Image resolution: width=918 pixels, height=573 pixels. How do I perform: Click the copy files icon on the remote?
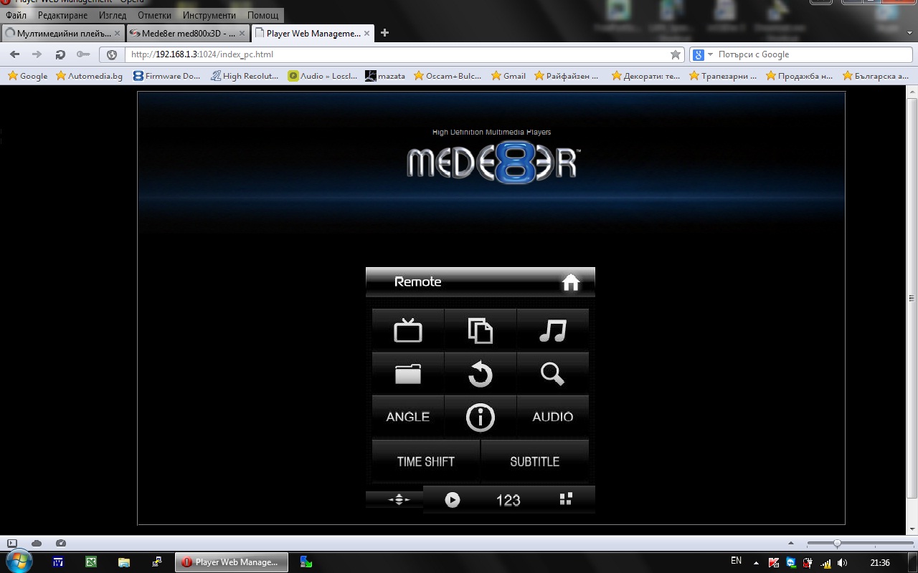pyautogui.click(x=481, y=330)
